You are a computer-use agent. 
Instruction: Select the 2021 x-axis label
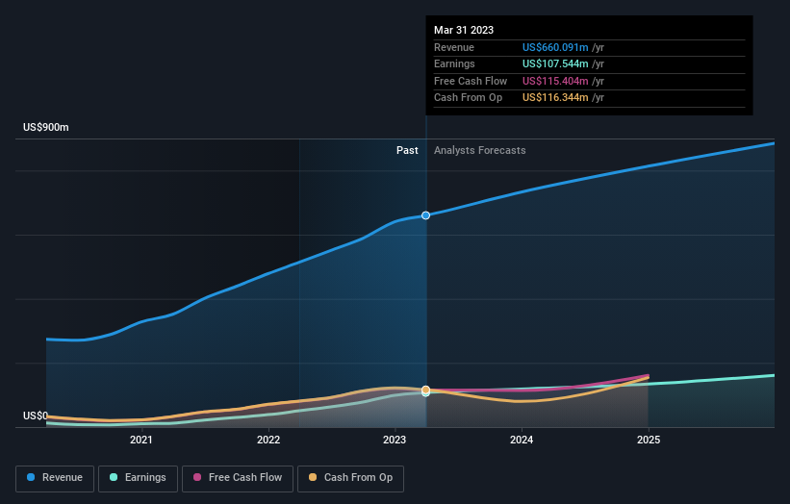coord(141,440)
